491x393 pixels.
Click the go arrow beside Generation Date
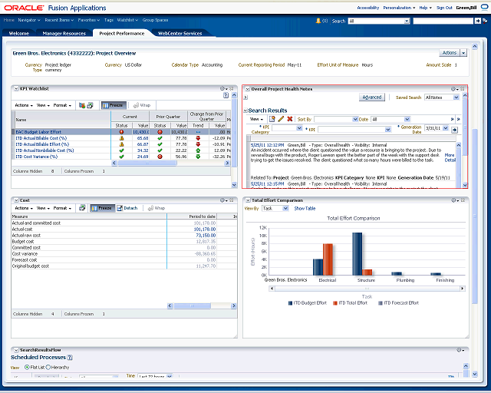(x=454, y=130)
